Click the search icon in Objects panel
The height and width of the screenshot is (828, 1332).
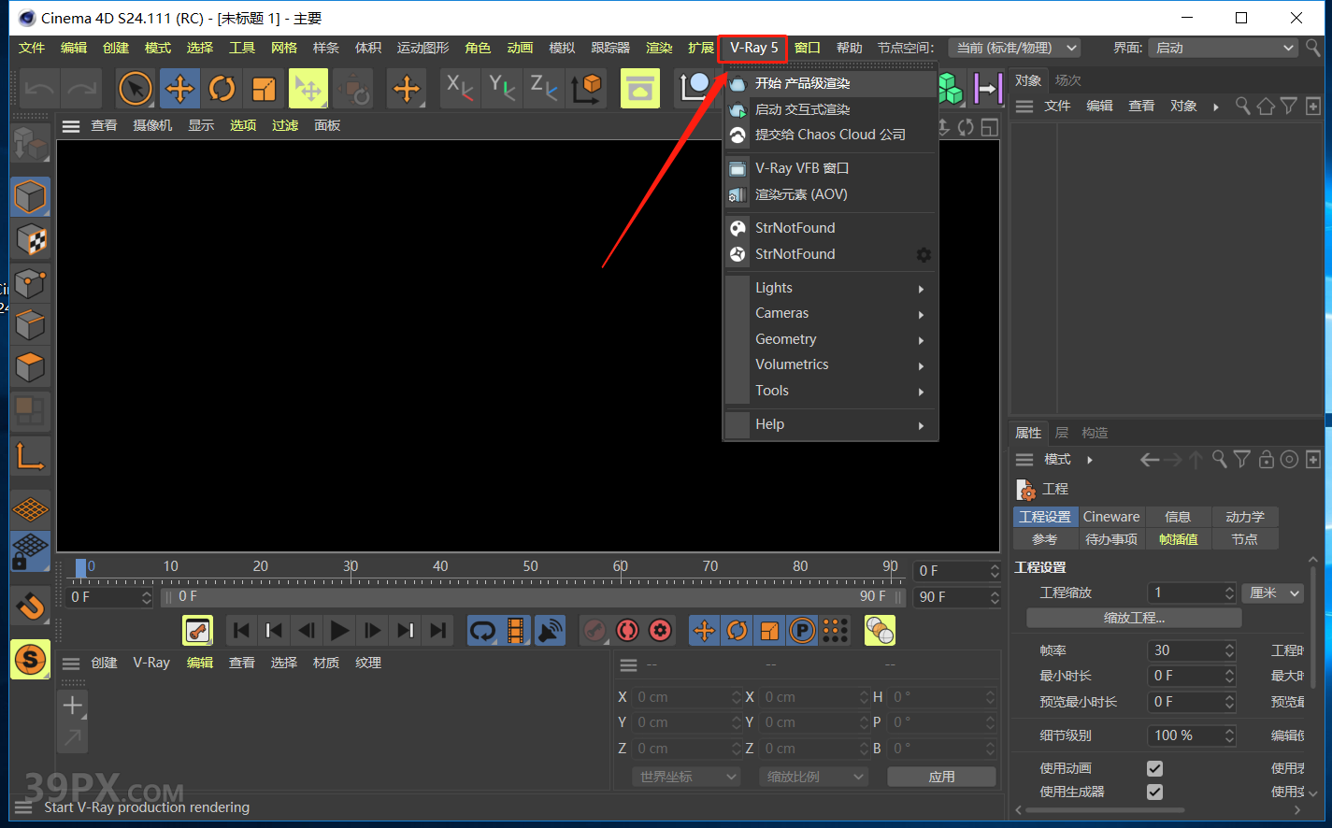1242,106
